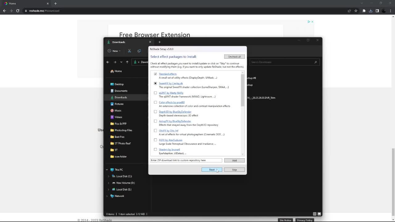The image size is (395, 222).
Task: Select the Downloads tab in File Explorer
Action: pyautogui.click(x=127, y=42)
